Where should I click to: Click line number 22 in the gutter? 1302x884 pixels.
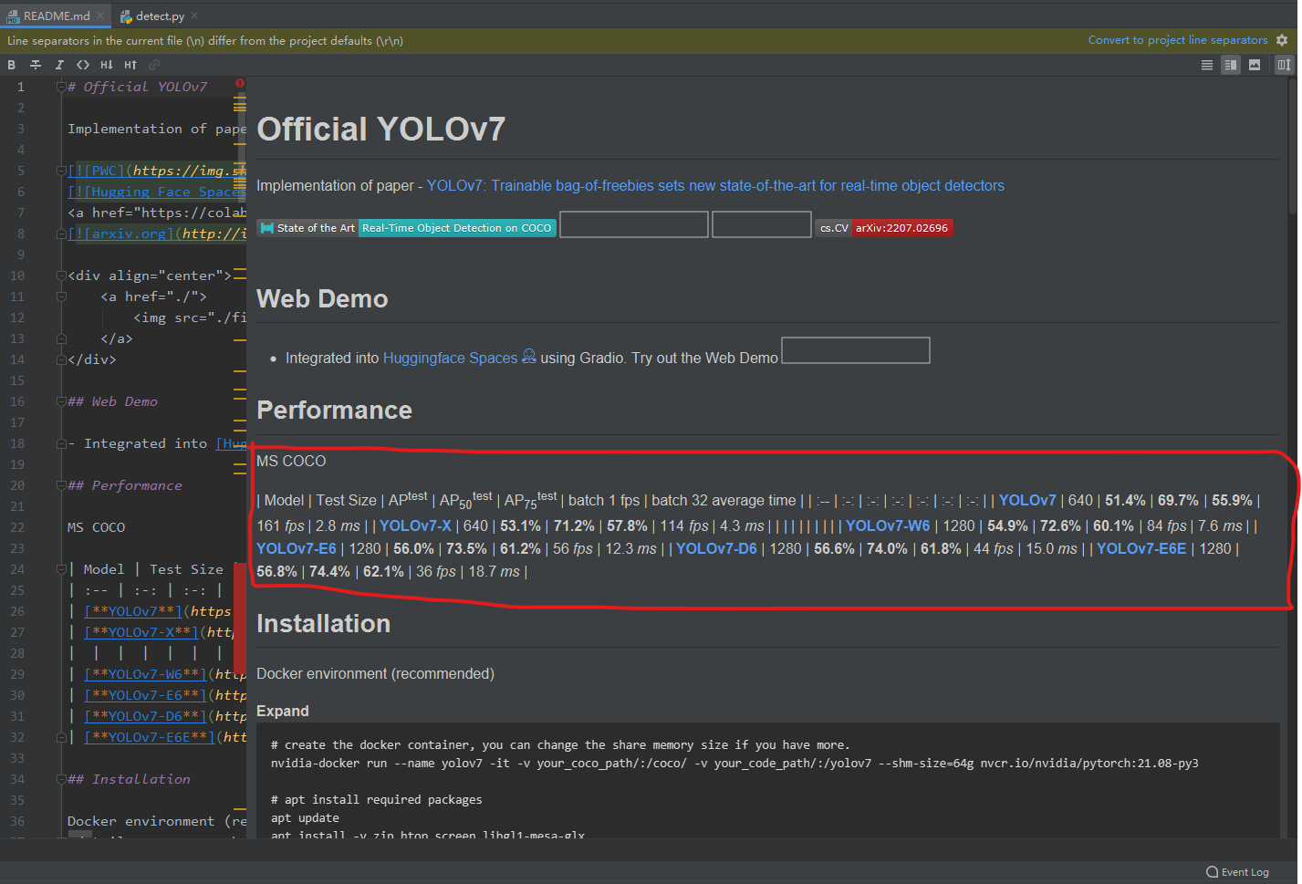click(x=17, y=527)
